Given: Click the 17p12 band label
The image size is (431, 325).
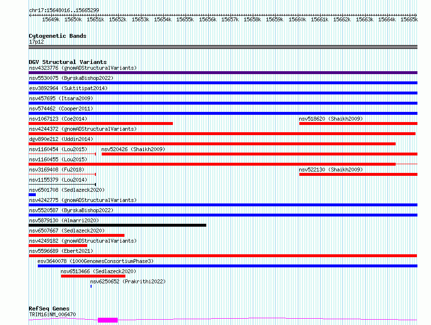Looking at the screenshot, I should point(36,42).
